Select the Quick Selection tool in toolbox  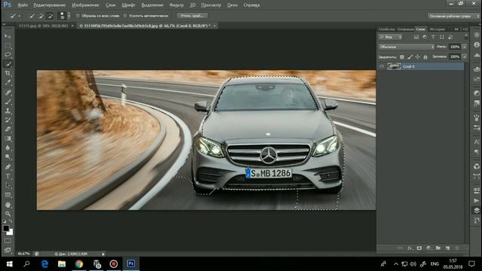pos(8,64)
